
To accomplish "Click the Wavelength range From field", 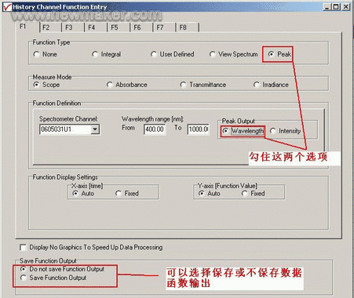I will coord(155,129).
